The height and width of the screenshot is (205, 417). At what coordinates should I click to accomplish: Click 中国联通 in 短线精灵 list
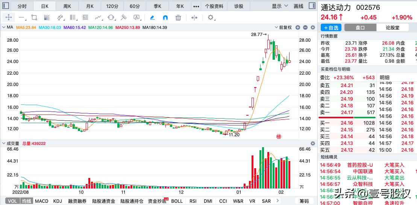[363, 172]
